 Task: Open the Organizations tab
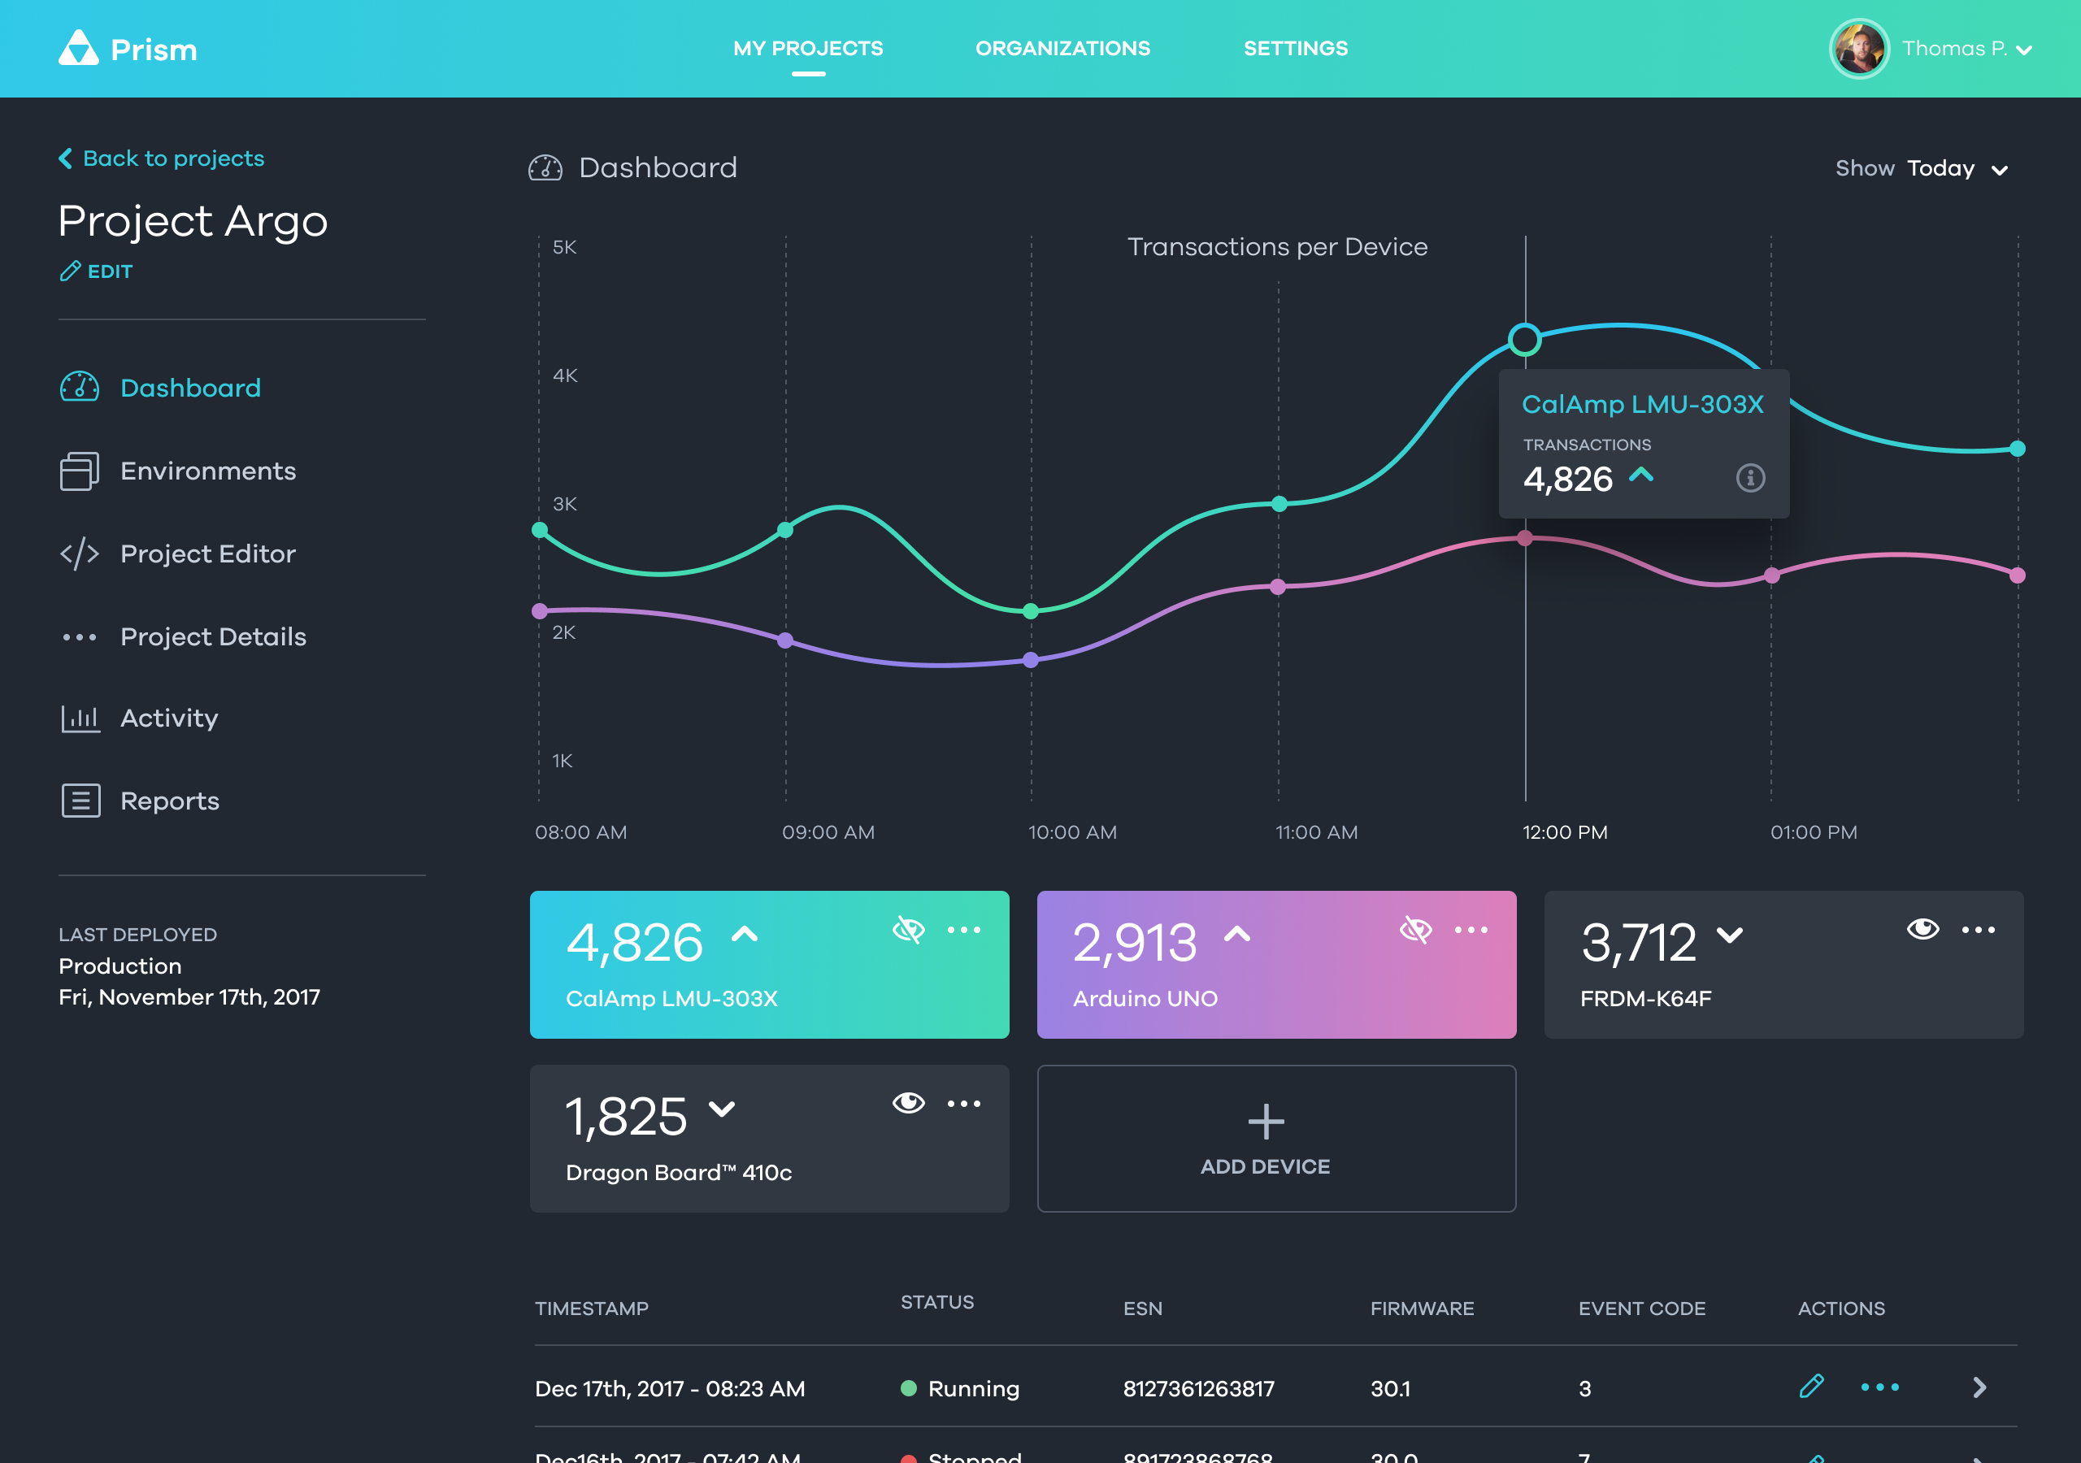click(x=1062, y=48)
